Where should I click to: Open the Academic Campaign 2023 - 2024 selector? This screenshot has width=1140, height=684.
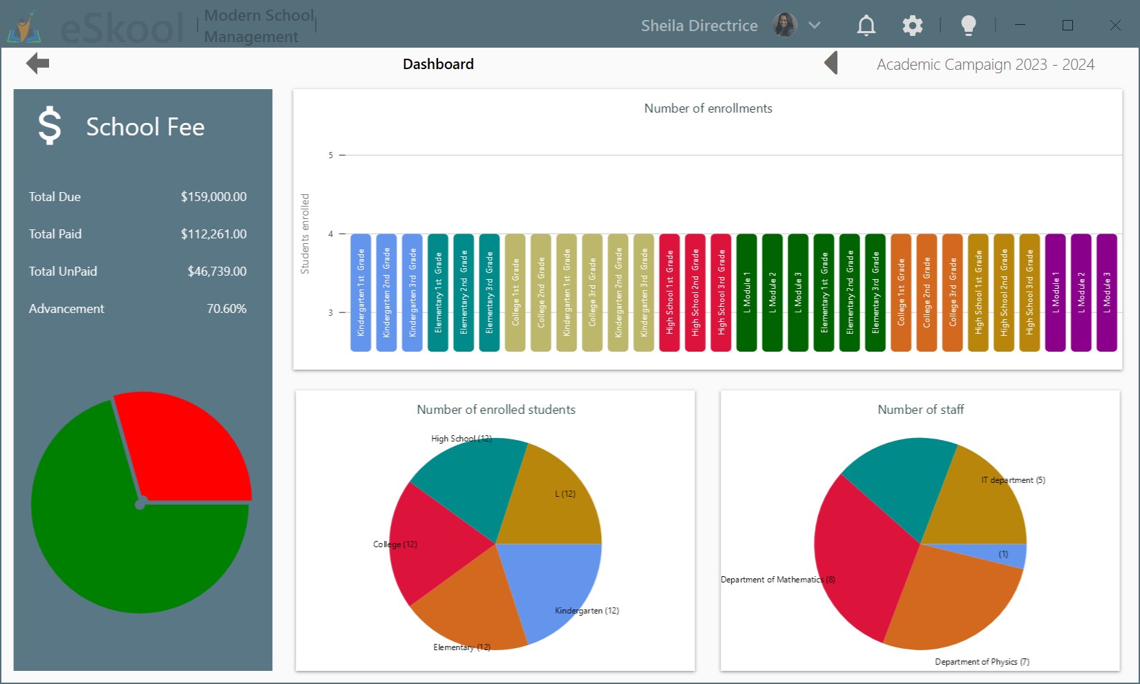tap(985, 64)
